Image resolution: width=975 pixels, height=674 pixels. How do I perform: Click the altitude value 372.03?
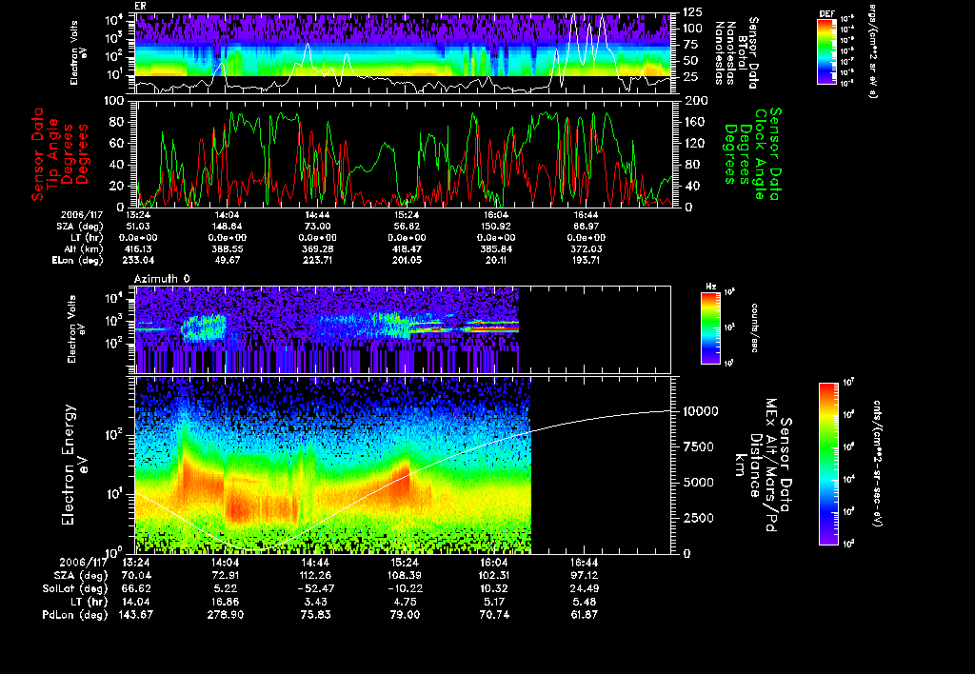tap(586, 248)
